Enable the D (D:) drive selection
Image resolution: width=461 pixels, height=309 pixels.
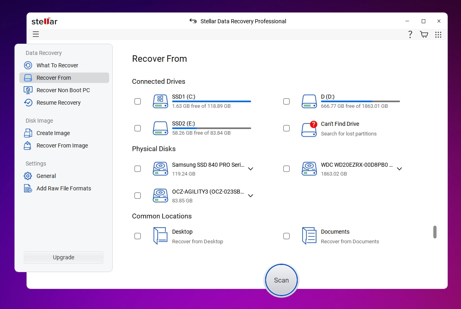[286, 101]
